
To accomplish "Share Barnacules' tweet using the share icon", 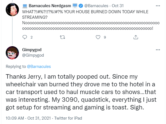I will point(136,37).
